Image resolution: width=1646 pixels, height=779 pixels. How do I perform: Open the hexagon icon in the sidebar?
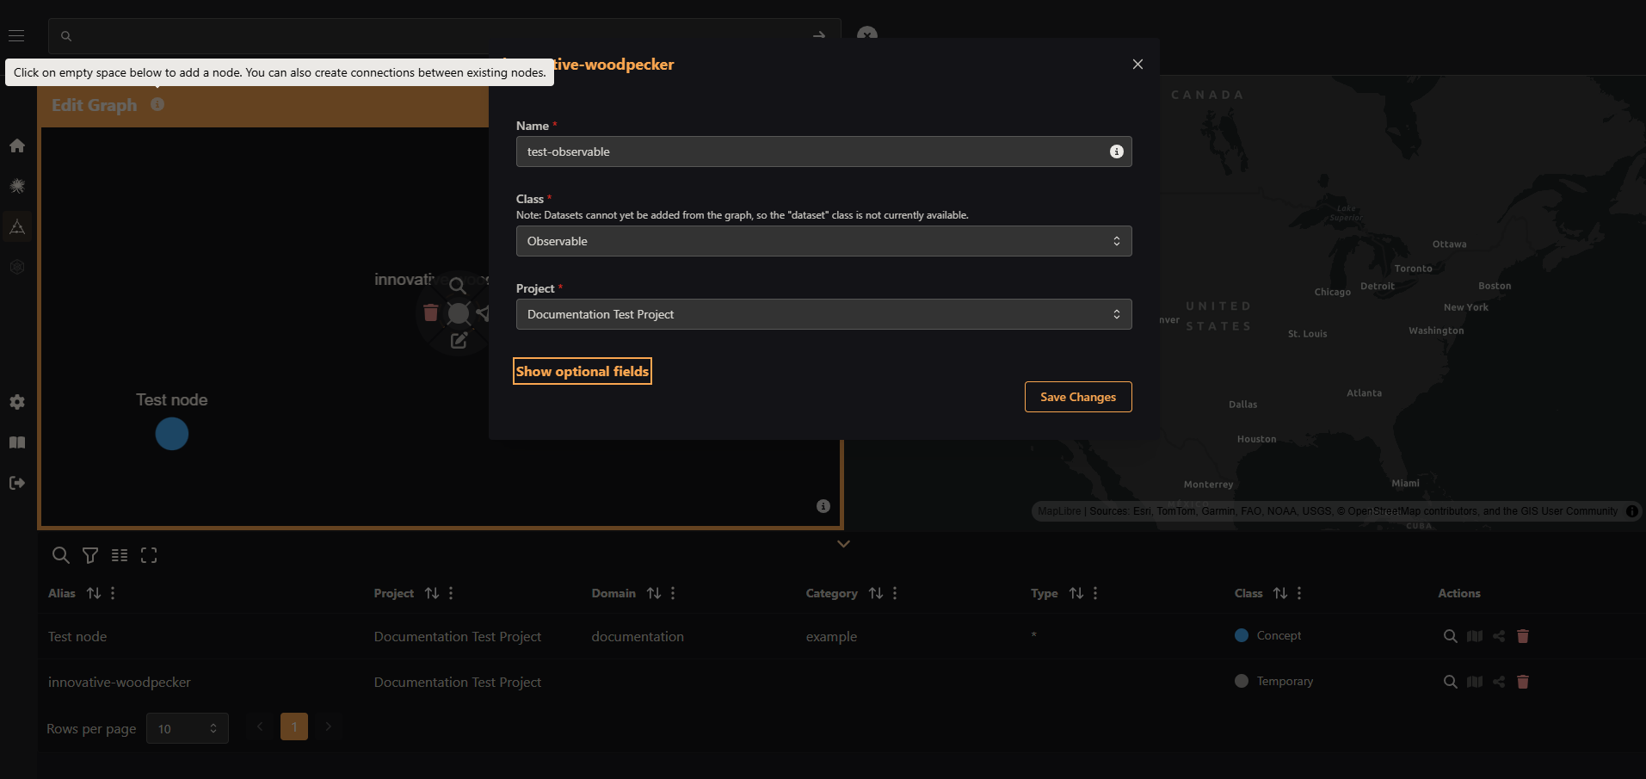(17, 267)
